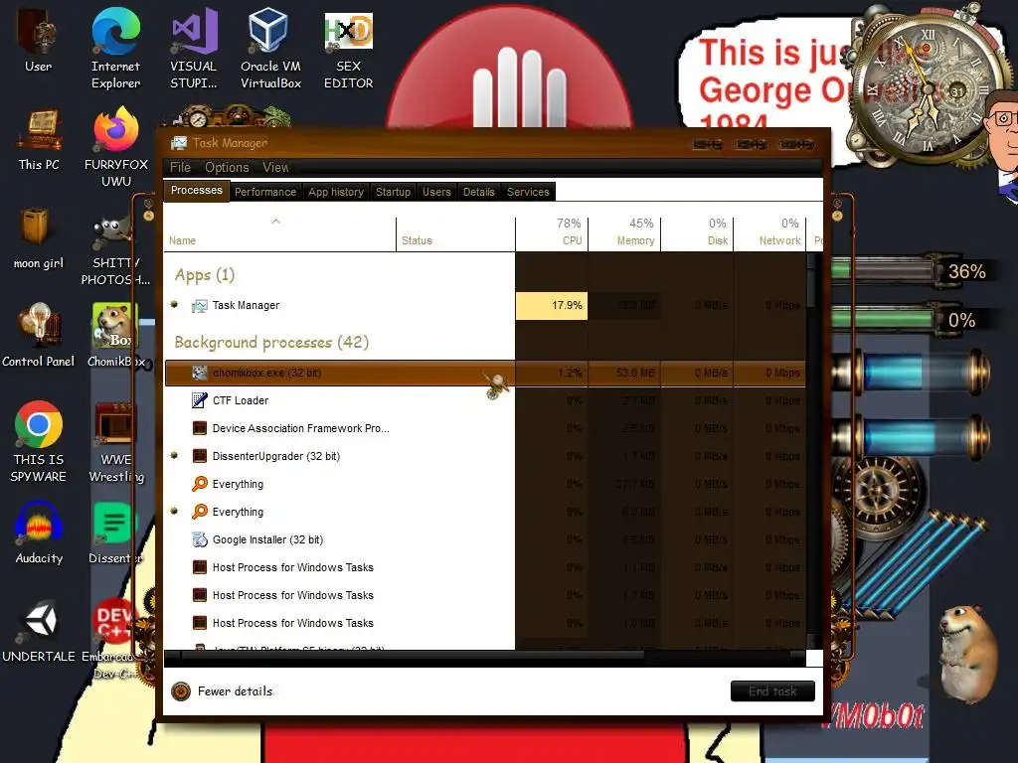Open Control Panel desktop icon
Viewport: 1018px width, 763px height.
point(39,336)
